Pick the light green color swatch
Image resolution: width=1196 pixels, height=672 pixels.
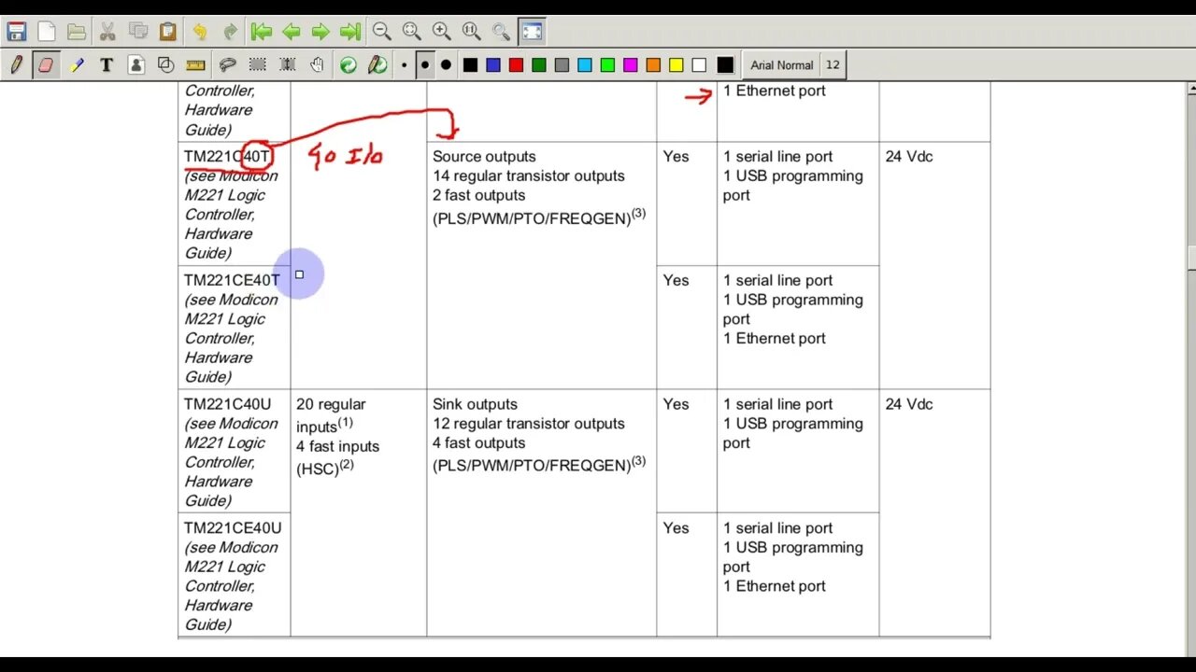pos(607,65)
